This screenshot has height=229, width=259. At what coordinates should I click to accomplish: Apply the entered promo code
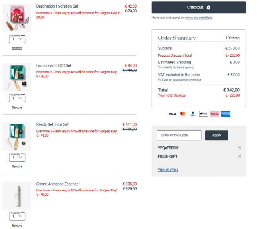216,135
